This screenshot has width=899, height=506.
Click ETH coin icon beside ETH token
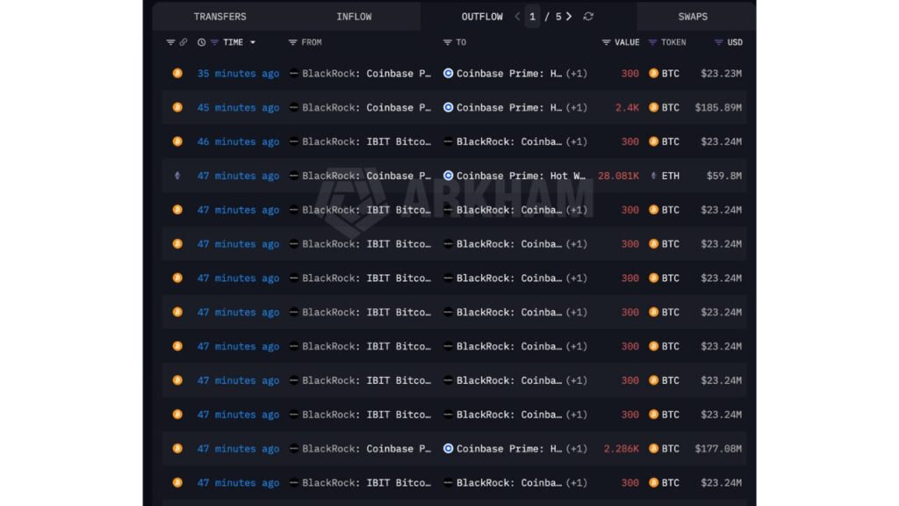pos(653,176)
